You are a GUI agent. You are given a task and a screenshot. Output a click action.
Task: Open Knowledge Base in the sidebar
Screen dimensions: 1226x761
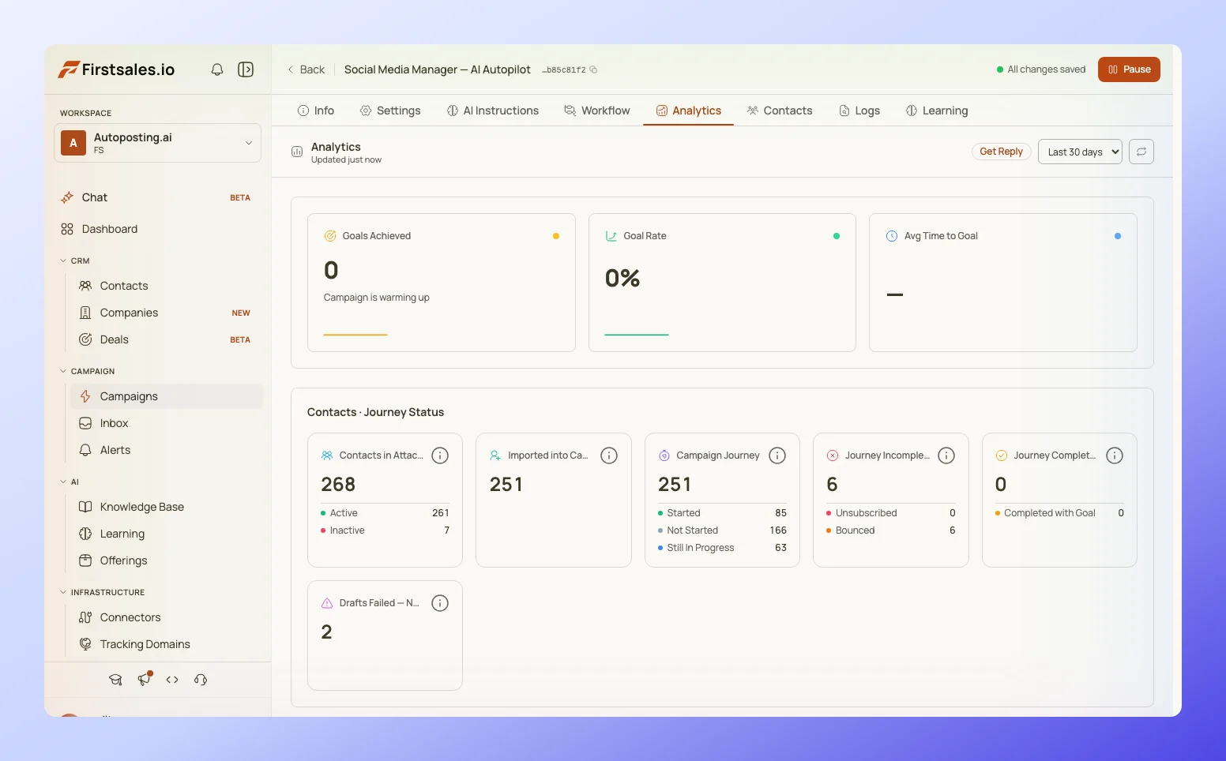[x=167, y=507]
